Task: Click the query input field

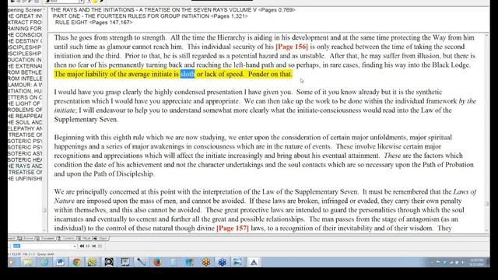Action: 43,246
